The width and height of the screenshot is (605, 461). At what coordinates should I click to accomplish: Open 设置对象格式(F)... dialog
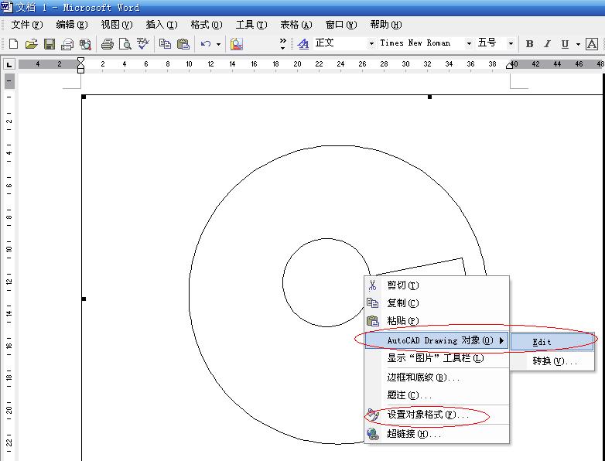click(436, 415)
